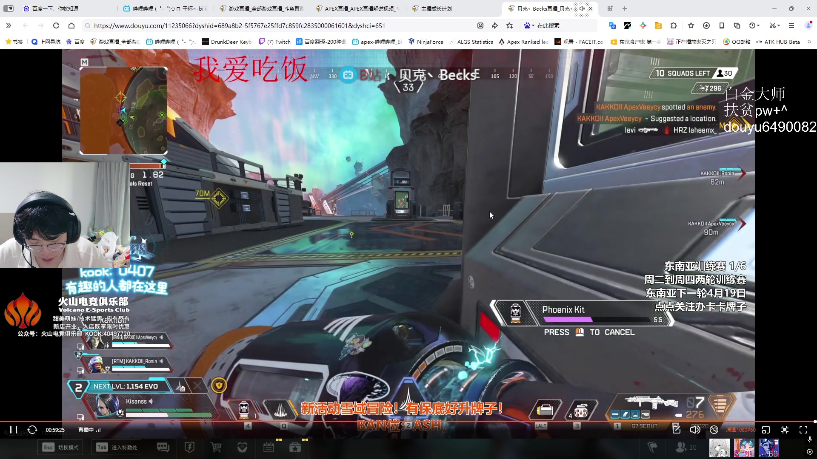Open the 书签 bookmarks folder

(14, 42)
